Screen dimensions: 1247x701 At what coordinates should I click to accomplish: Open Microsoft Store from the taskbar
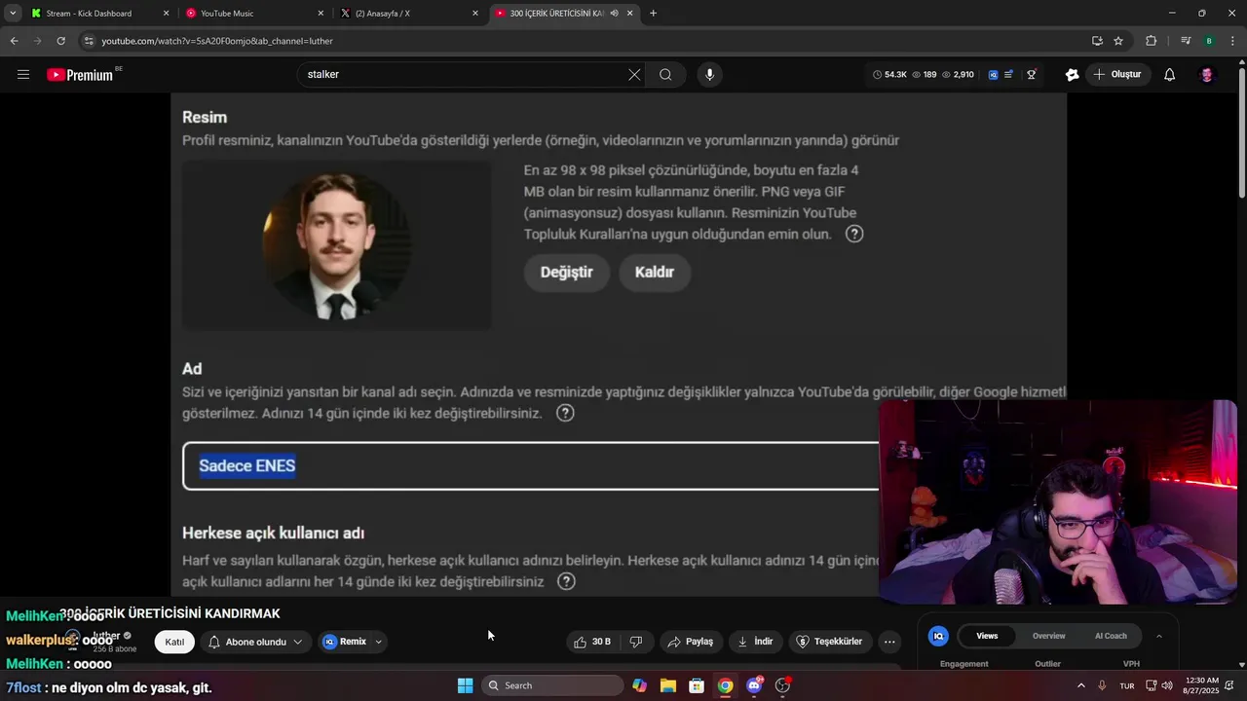point(697,685)
